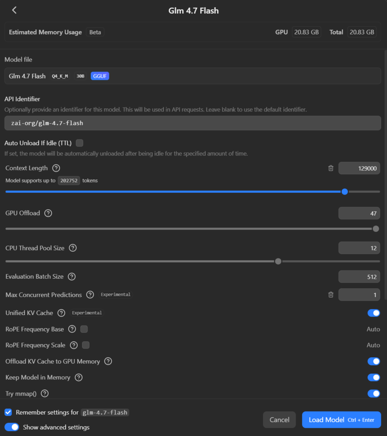Reset Context Length with trash icon
Screen dimensions: 387x436
(x=331, y=168)
